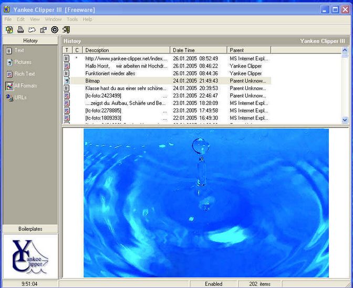Sort by the C column header

pos(77,50)
